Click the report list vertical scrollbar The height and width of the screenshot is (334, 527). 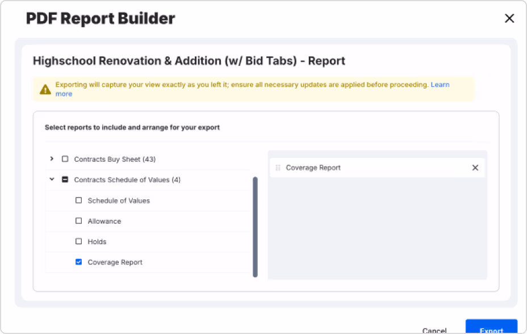click(x=255, y=227)
